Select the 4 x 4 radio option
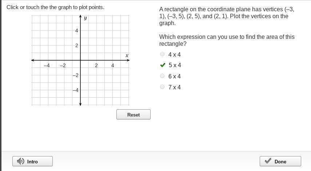This screenshot has height=171, width=311. [x=162, y=54]
